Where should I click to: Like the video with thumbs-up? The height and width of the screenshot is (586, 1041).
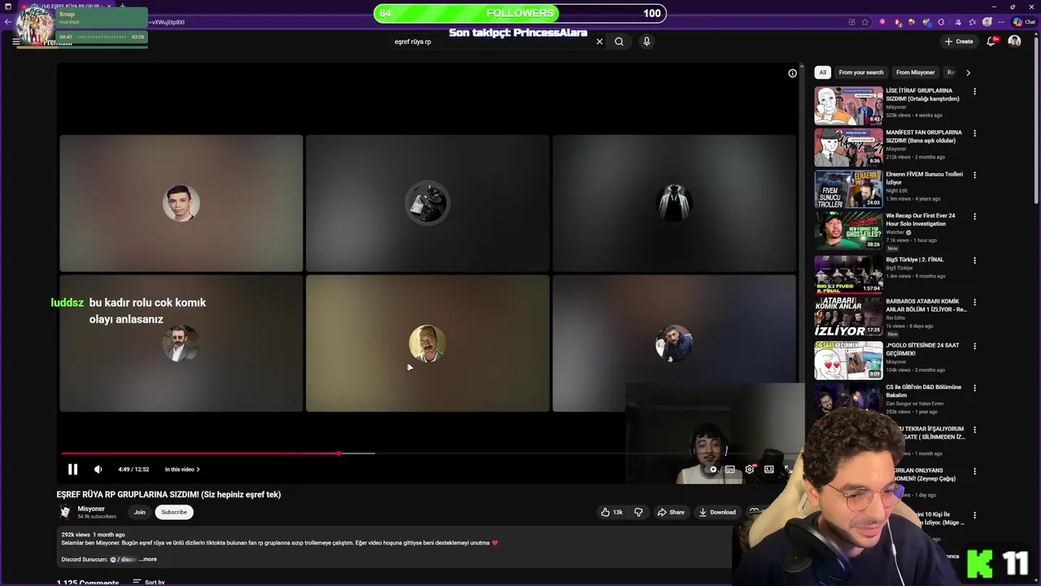pos(612,512)
